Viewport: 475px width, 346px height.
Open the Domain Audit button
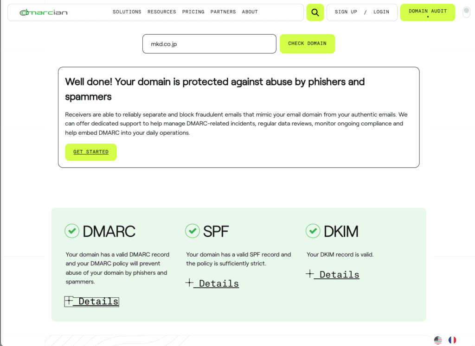point(427,12)
